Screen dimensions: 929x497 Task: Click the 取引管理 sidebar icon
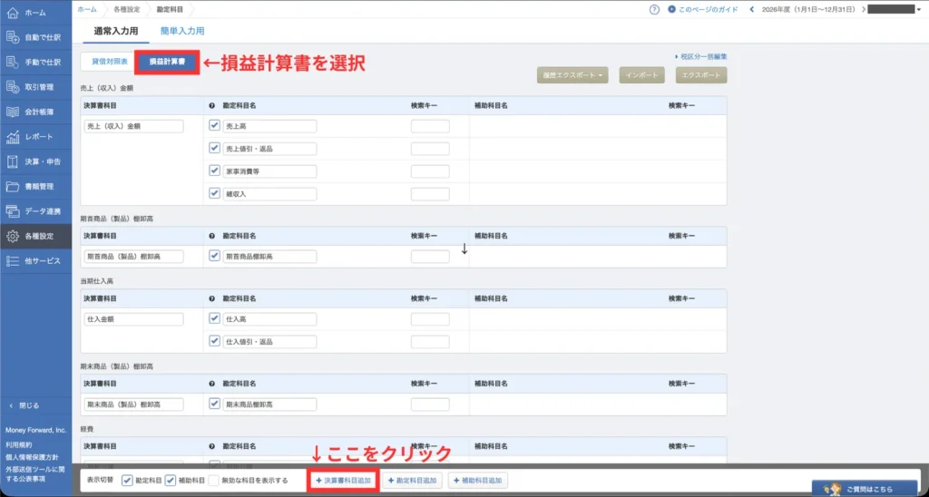pyautogui.click(x=13, y=87)
